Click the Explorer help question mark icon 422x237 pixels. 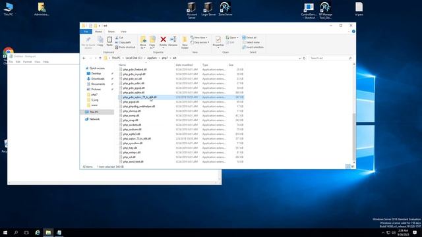click(x=353, y=32)
